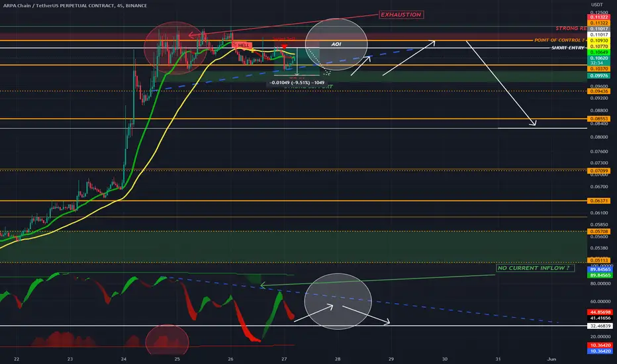Click date 22 on time axis
Viewport: 617px width, 364px height.
click(17, 359)
